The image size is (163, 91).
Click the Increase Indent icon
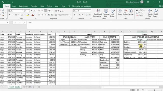pyautogui.click(x=52, y=15)
